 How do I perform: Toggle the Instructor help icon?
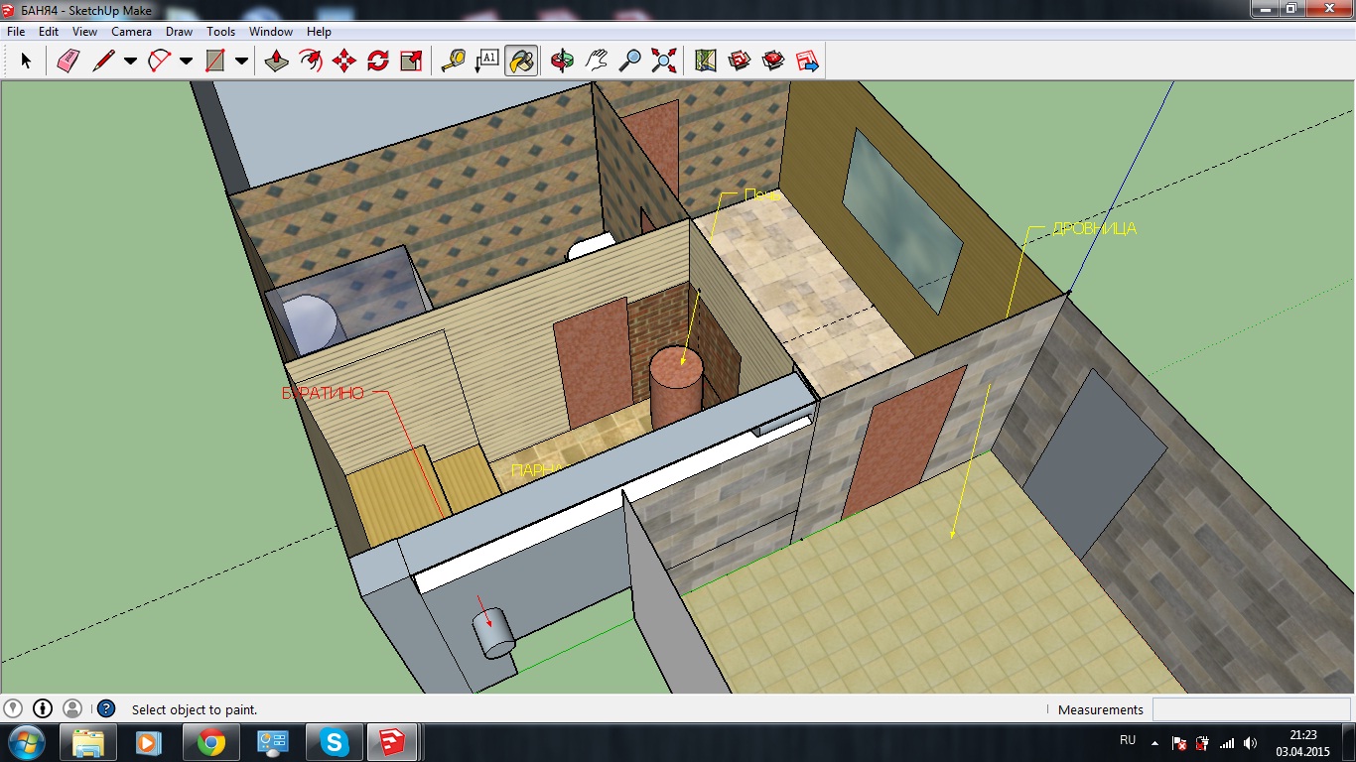coord(106,709)
